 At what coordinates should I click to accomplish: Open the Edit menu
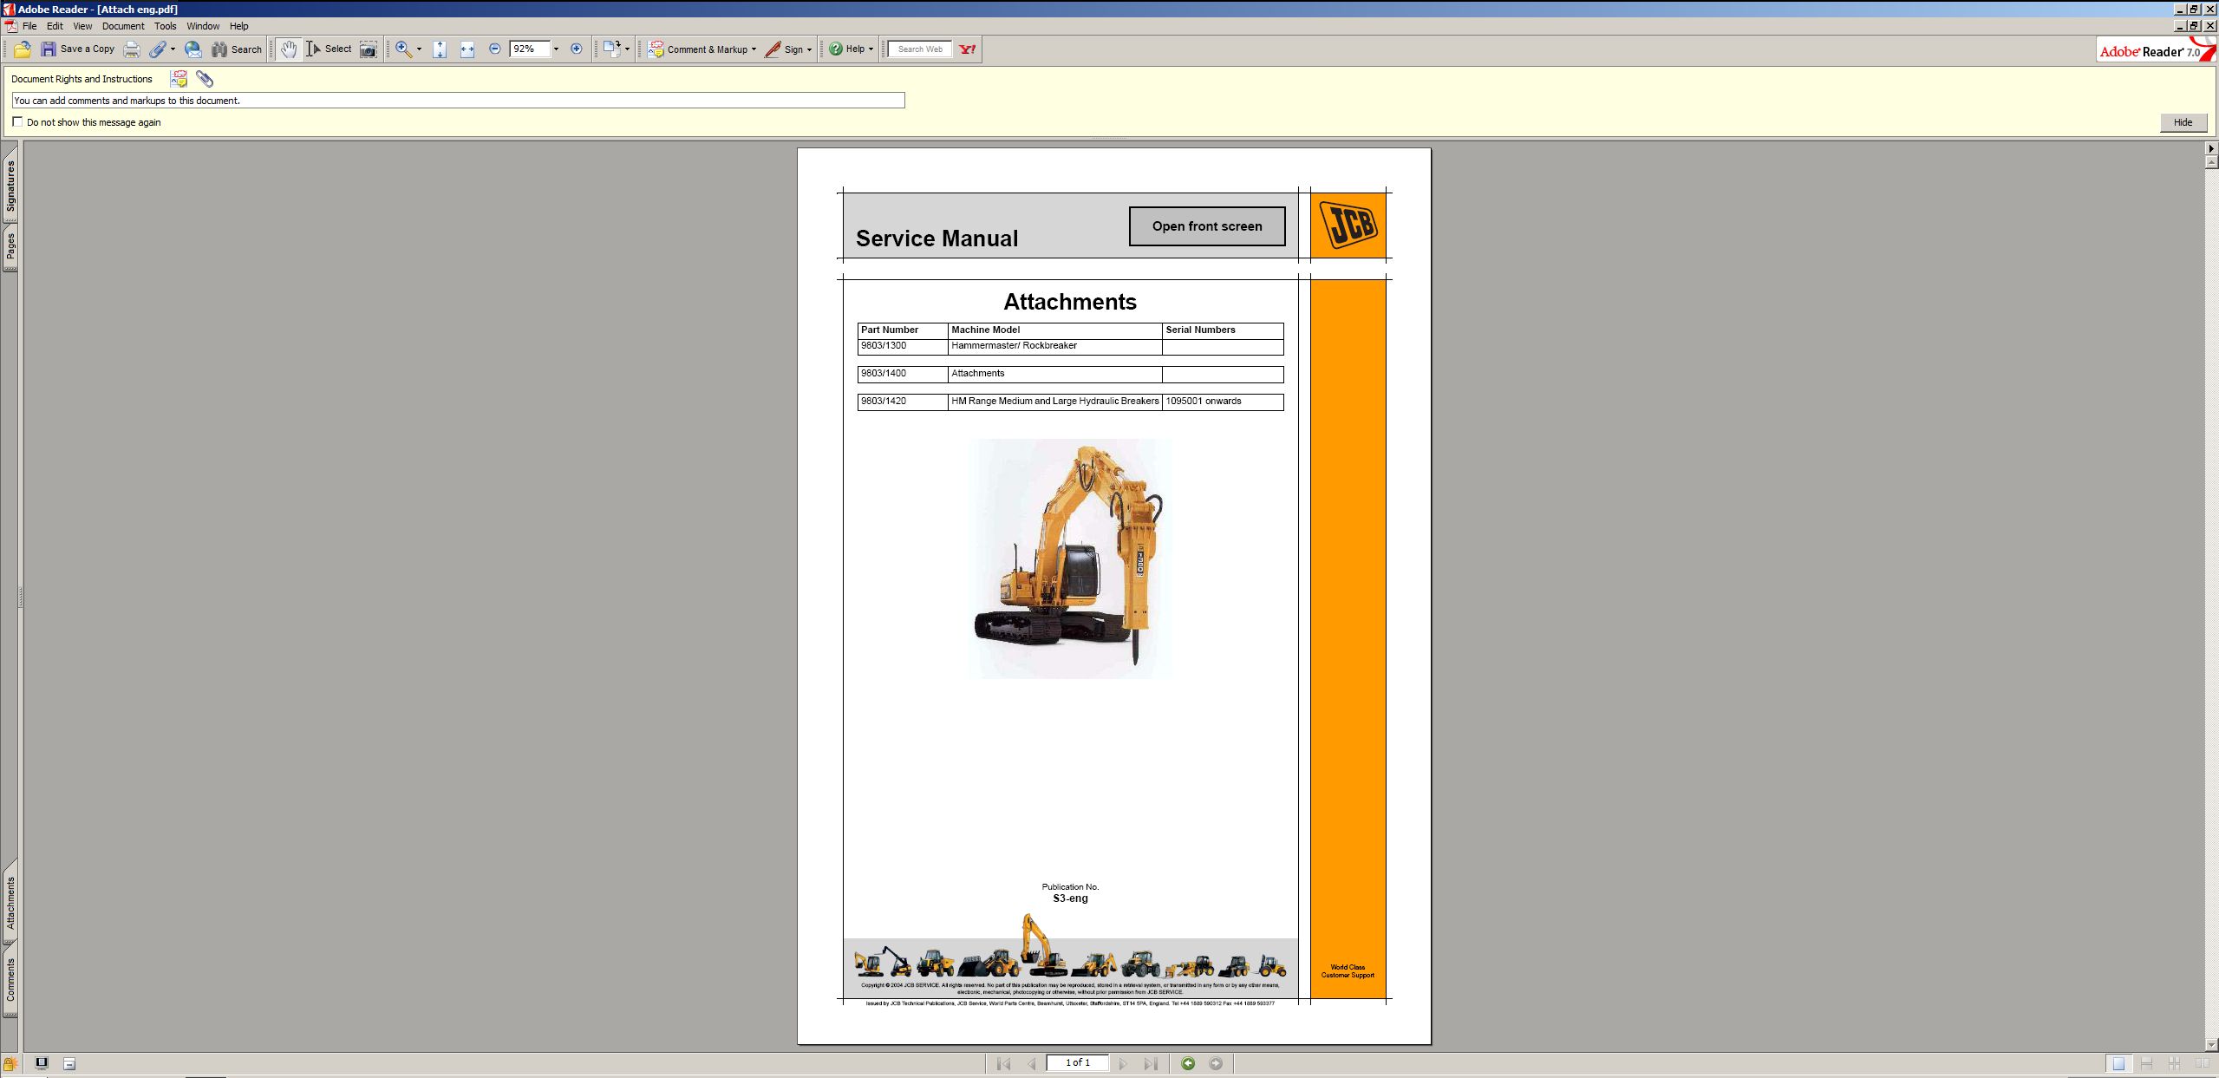[x=55, y=26]
